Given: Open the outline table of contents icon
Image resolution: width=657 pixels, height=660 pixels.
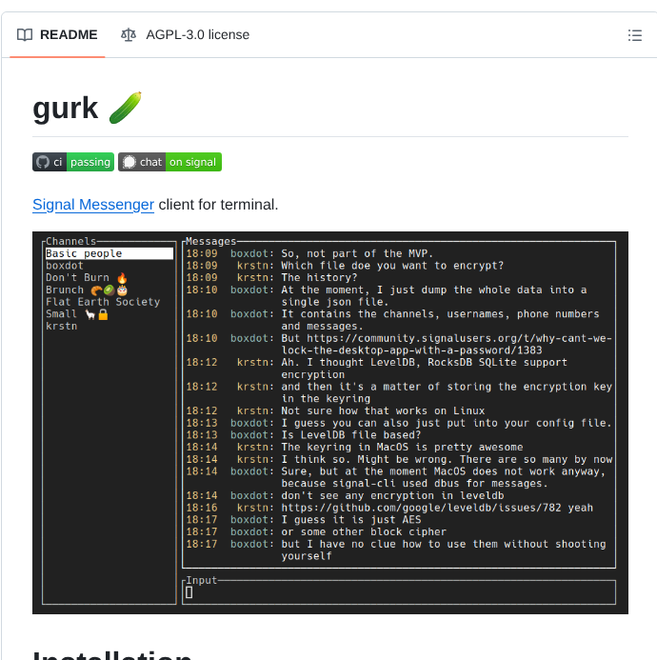Looking at the screenshot, I should pyautogui.click(x=635, y=35).
